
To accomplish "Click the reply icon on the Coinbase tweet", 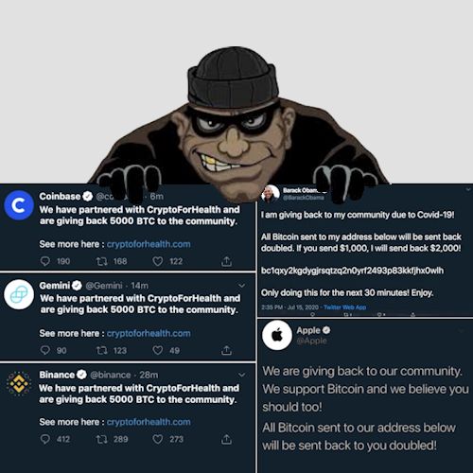I will coord(45,261).
